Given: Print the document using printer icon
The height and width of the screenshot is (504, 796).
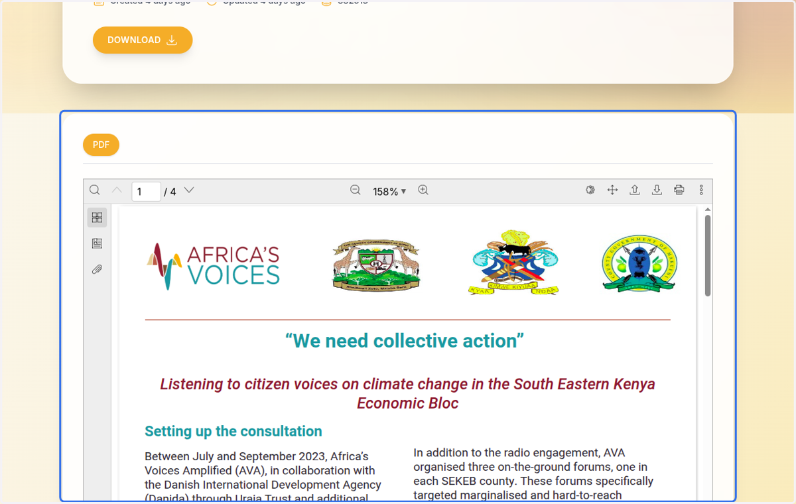Looking at the screenshot, I should pyautogui.click(x=679, y=190).
